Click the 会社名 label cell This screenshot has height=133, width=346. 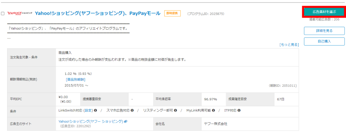[177, 124]
